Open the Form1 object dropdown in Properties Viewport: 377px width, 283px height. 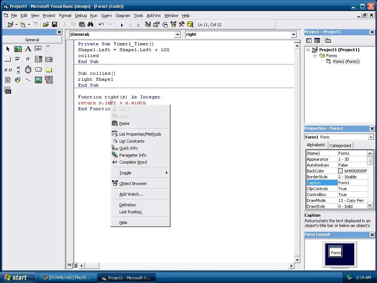click(x=370, y=137)
